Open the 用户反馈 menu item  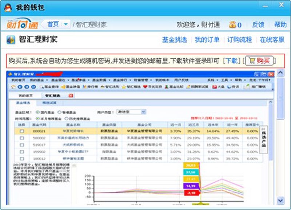[x=181, y=80]
